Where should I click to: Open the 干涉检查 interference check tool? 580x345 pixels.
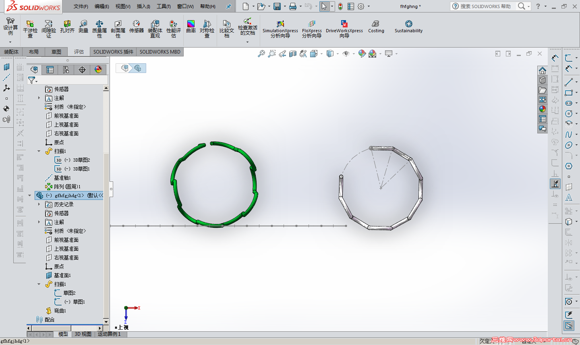pyautogui.click(x=30, y=29)
